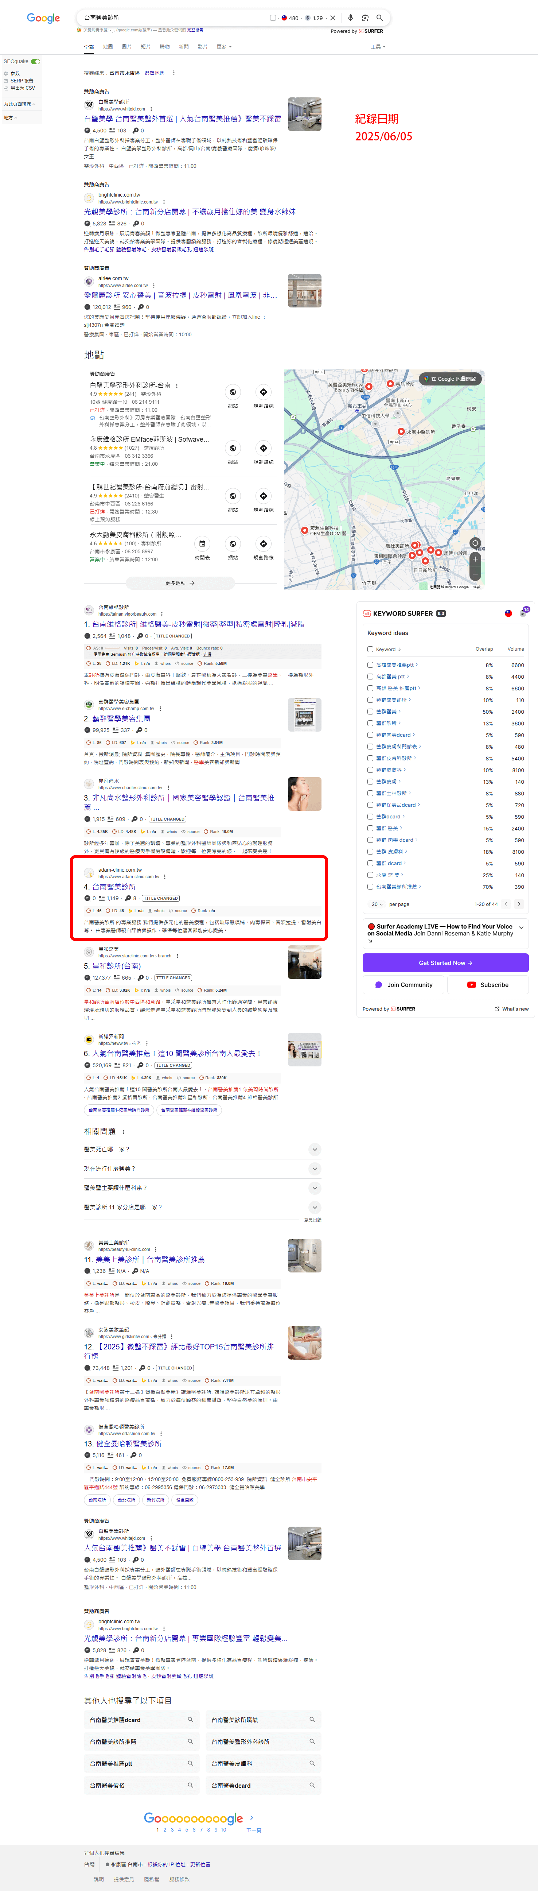Open website for 永康維格診所 EMface
The image size is (538, 1891).
(233, 449)
